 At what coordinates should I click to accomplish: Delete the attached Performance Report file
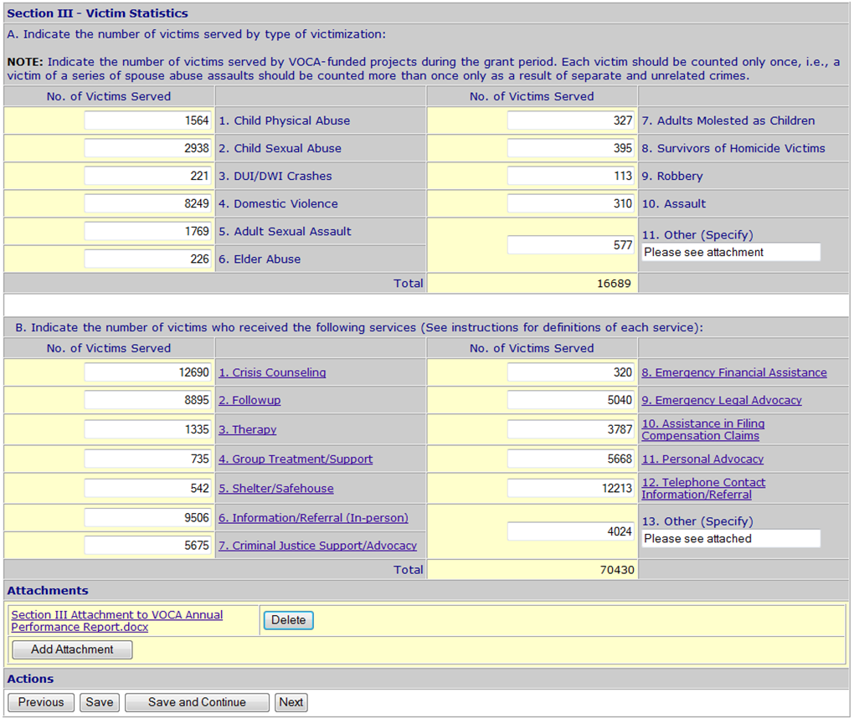coord(289,620)
